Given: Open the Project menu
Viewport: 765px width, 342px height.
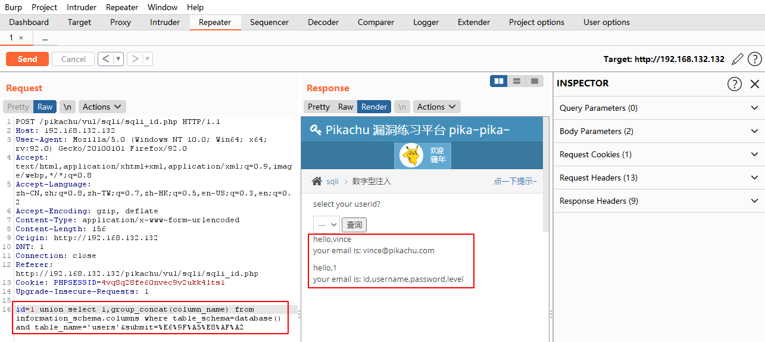Looking at the screenshot, I should pos(44,7).
